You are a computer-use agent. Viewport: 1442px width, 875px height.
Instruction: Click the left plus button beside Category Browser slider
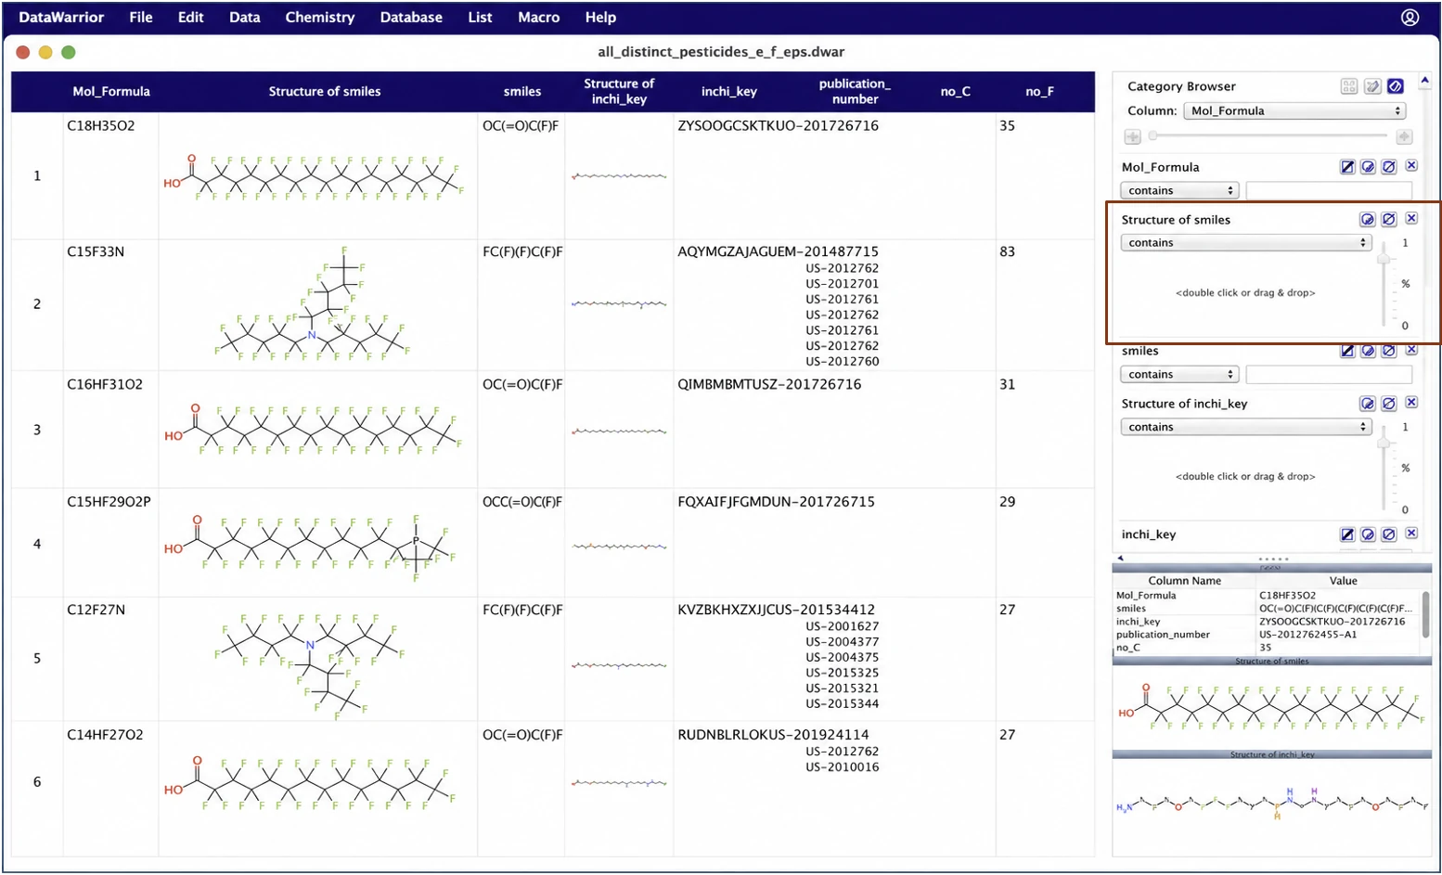click(x=1132, y=136)
